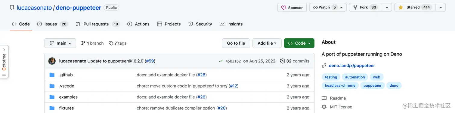This screenshot has height=113, width=455.
Task: Open the star lists dropdown arrow
Action: (441, 7)
